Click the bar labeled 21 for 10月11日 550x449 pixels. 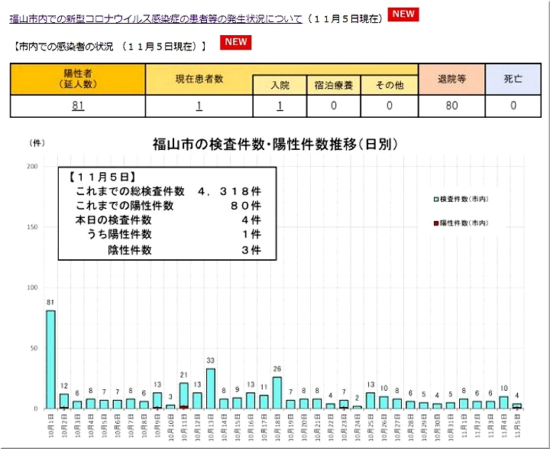(x=183, y=395)
